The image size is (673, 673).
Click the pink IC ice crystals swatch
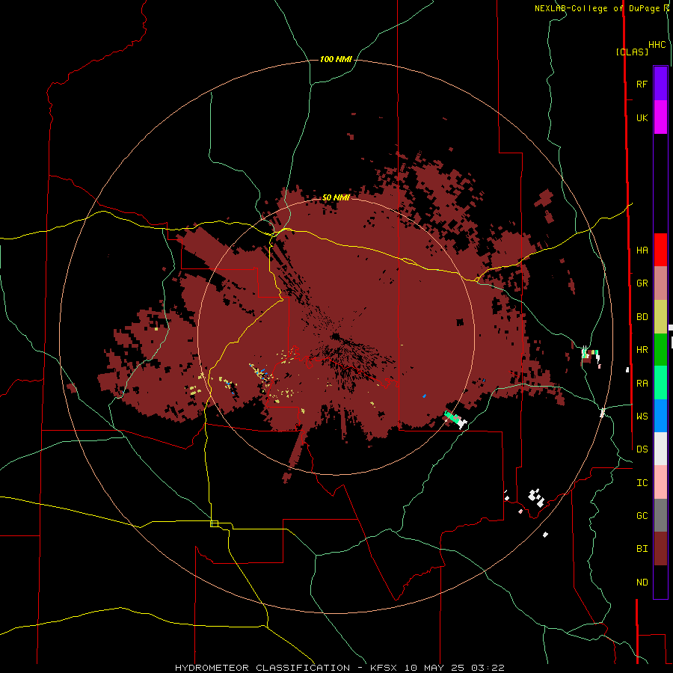pos(660,482)
